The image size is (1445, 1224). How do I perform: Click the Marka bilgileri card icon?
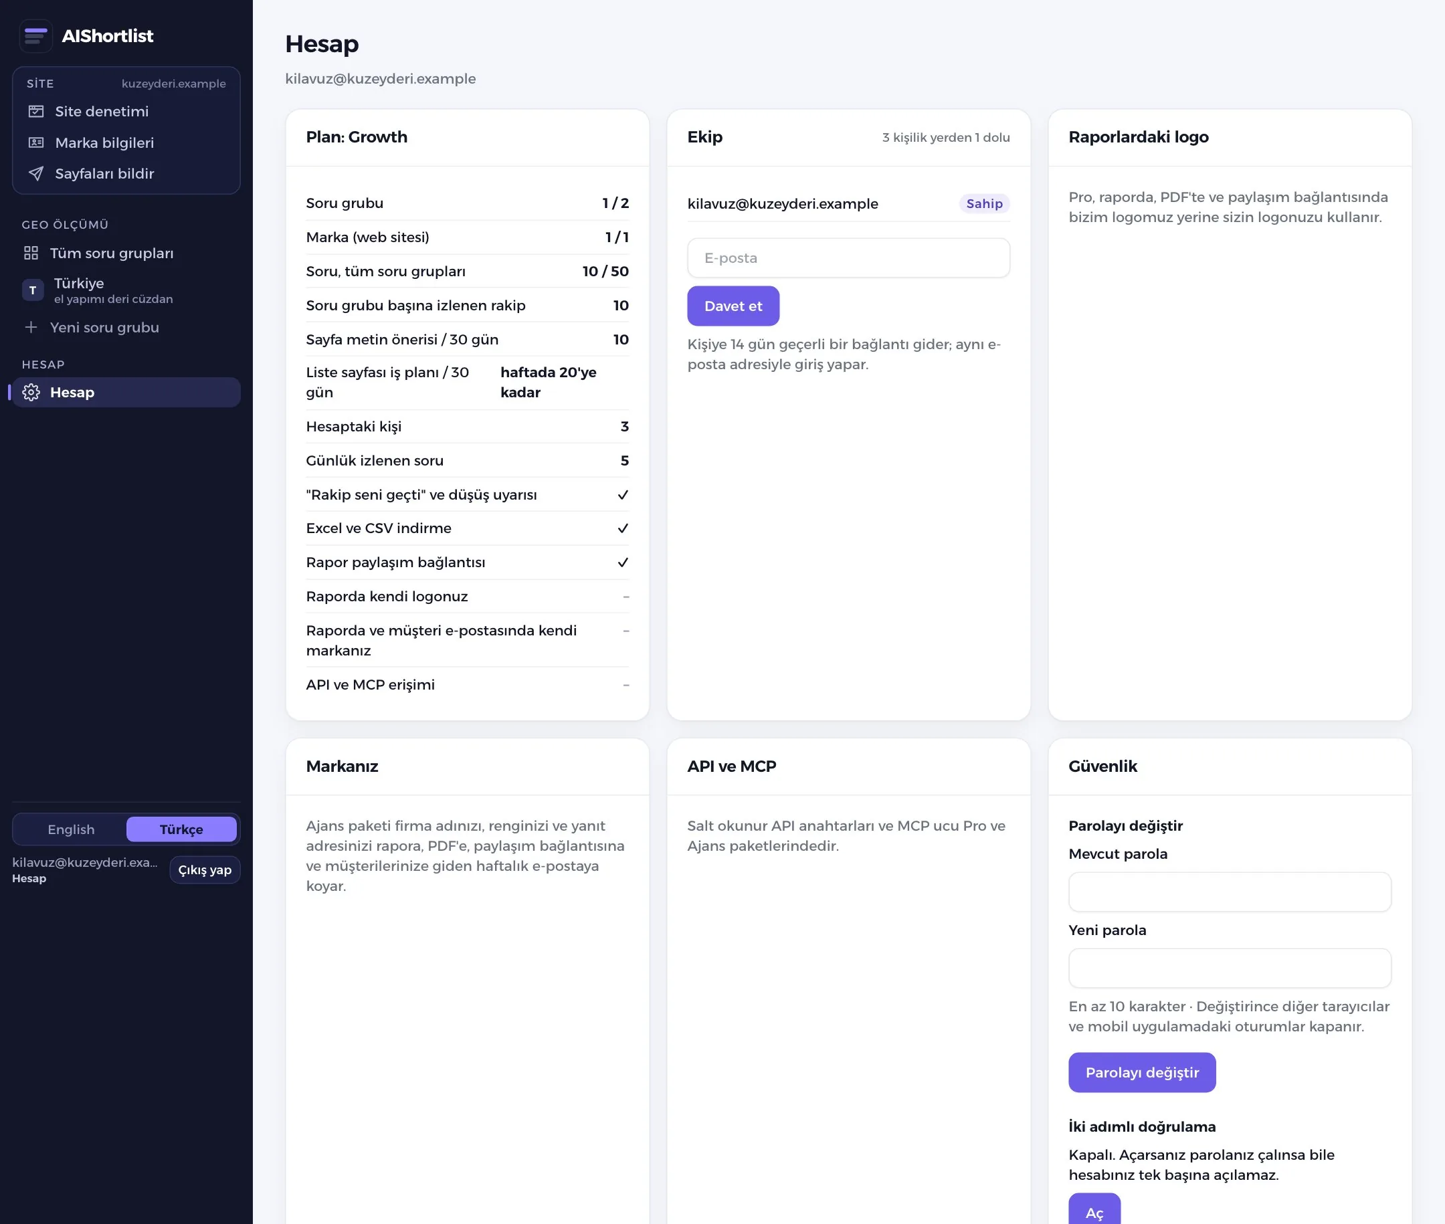pyautogui.click(x=36, y=143)
